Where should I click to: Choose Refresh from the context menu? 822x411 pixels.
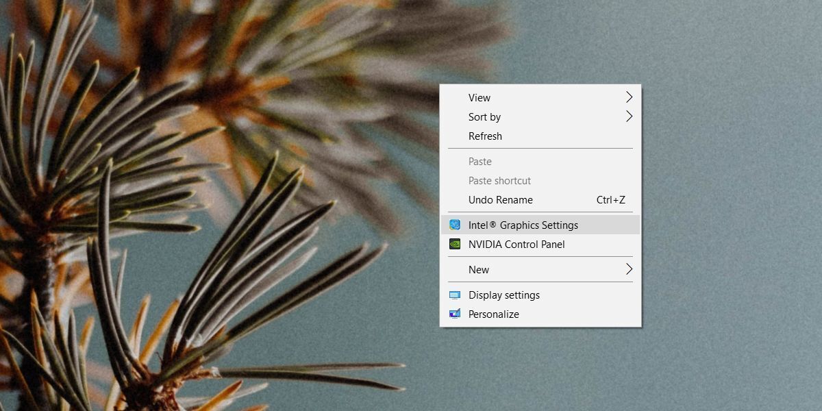[x=540, y=136]
